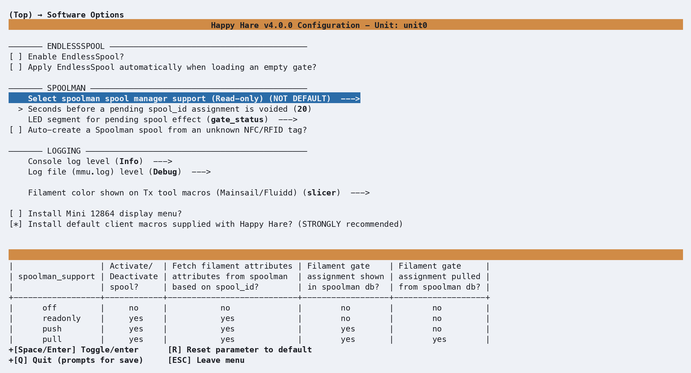Open Filament color shown on Tx tool macros
The height and width of the screenshot is (373, 691).
(x=199, y=193)
